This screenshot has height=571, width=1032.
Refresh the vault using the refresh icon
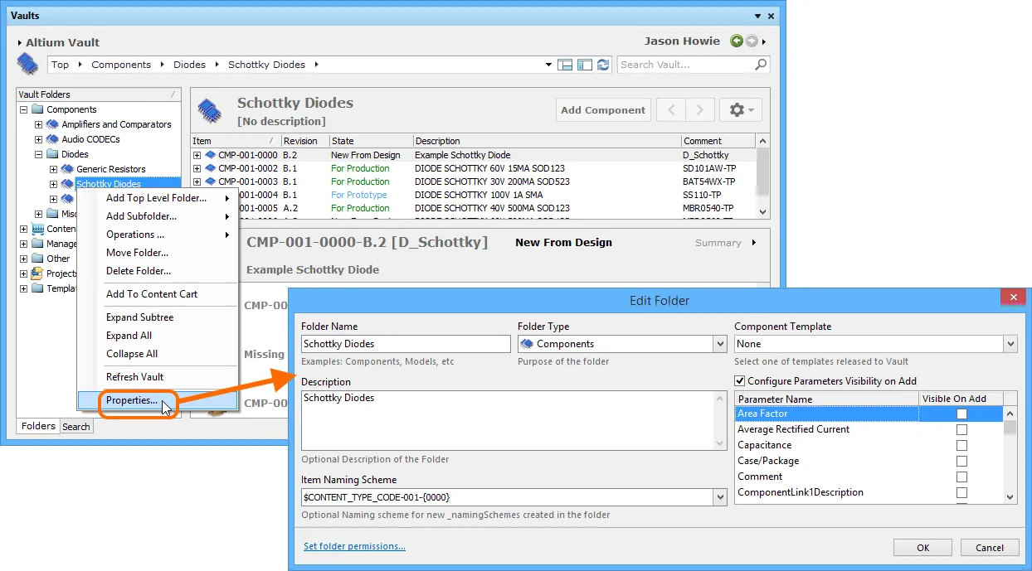click(x=603, y=65)
